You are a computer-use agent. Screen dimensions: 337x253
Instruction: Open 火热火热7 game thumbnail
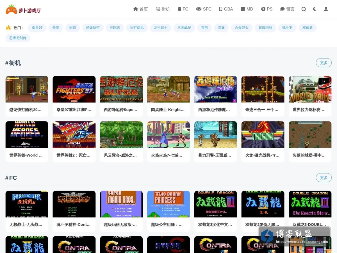coord(168,135)
